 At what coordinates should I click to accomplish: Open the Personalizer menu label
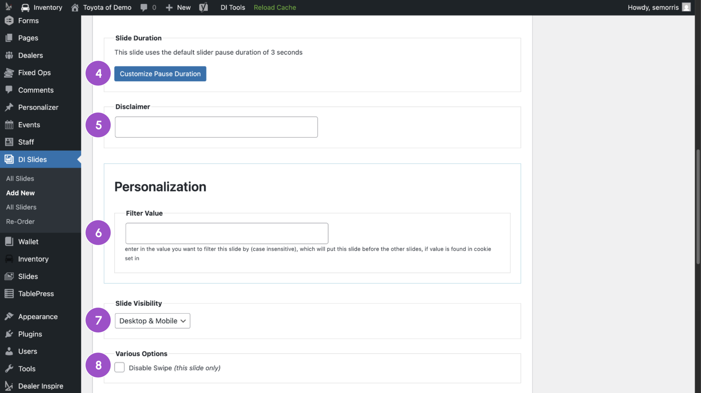click(38, 107)
